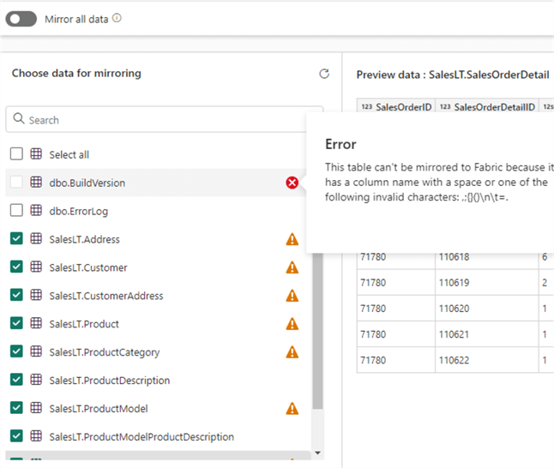The image size is (554, 468).
Task: Select the dbo.BuildVersion table name
Action: coord(87,183)
